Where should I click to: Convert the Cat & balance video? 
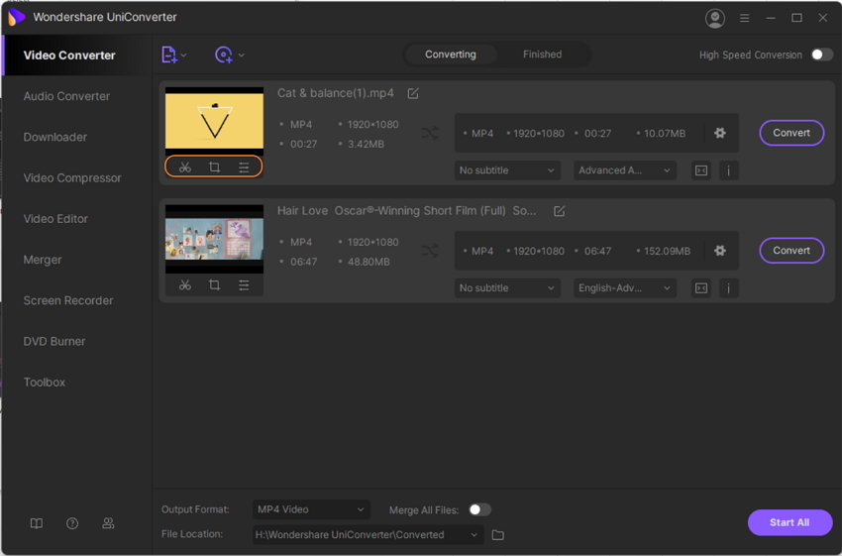pyautogui.click(x=791, y=133)
